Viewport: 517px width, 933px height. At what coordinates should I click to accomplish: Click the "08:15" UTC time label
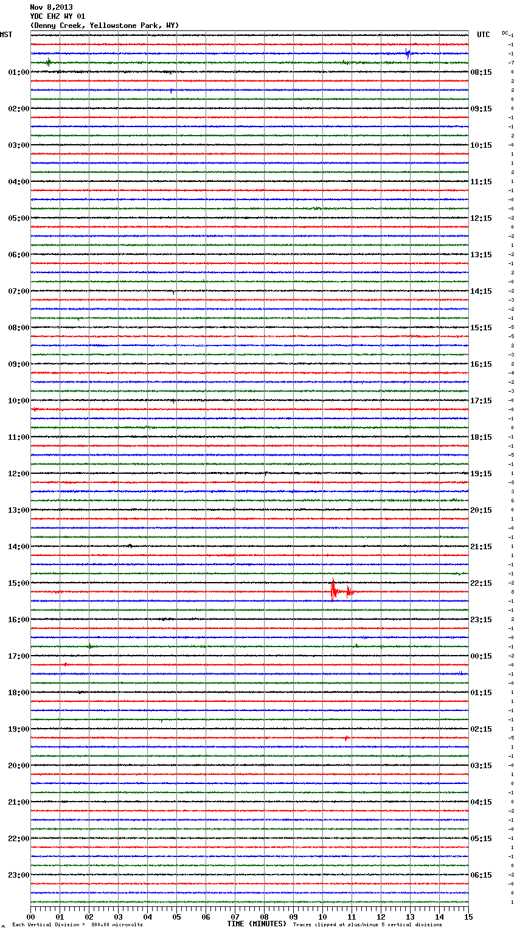click(481, 72)
